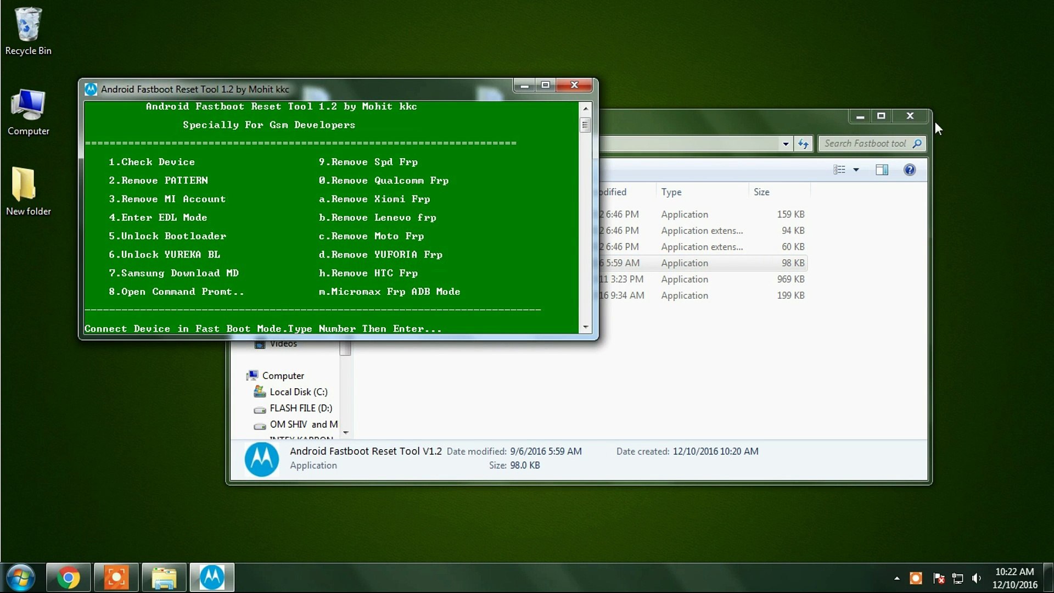Sort files by the Type column header

point(671,192)
